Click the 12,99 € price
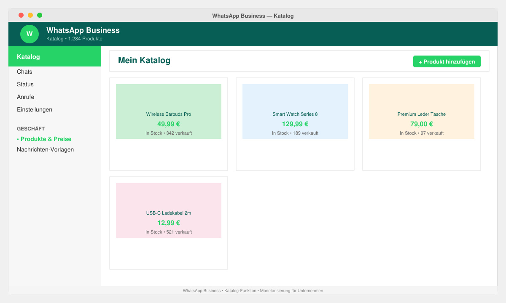Screen dimensions: 506x303 (x=169, y=223)
